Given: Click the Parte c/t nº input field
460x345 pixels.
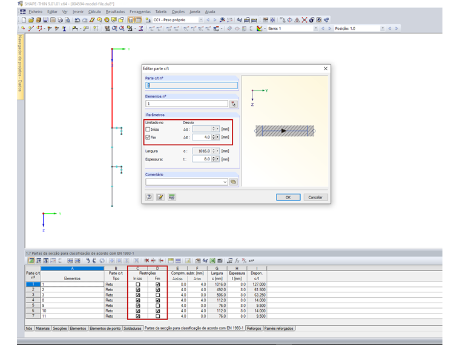Looking at the screenshot, I should click(192, 85).
